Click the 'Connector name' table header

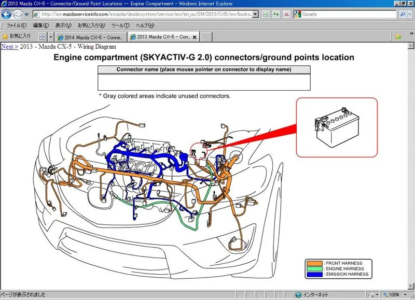204,69
